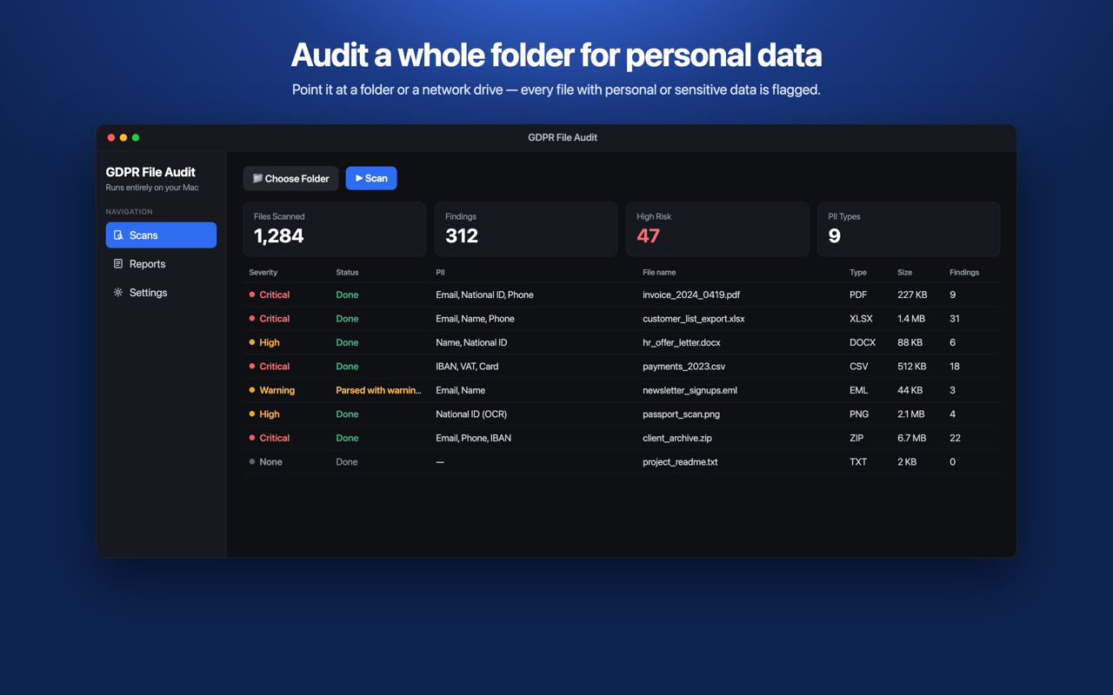
Task: Open the Reports navigation item
Action: pos(161,263)
